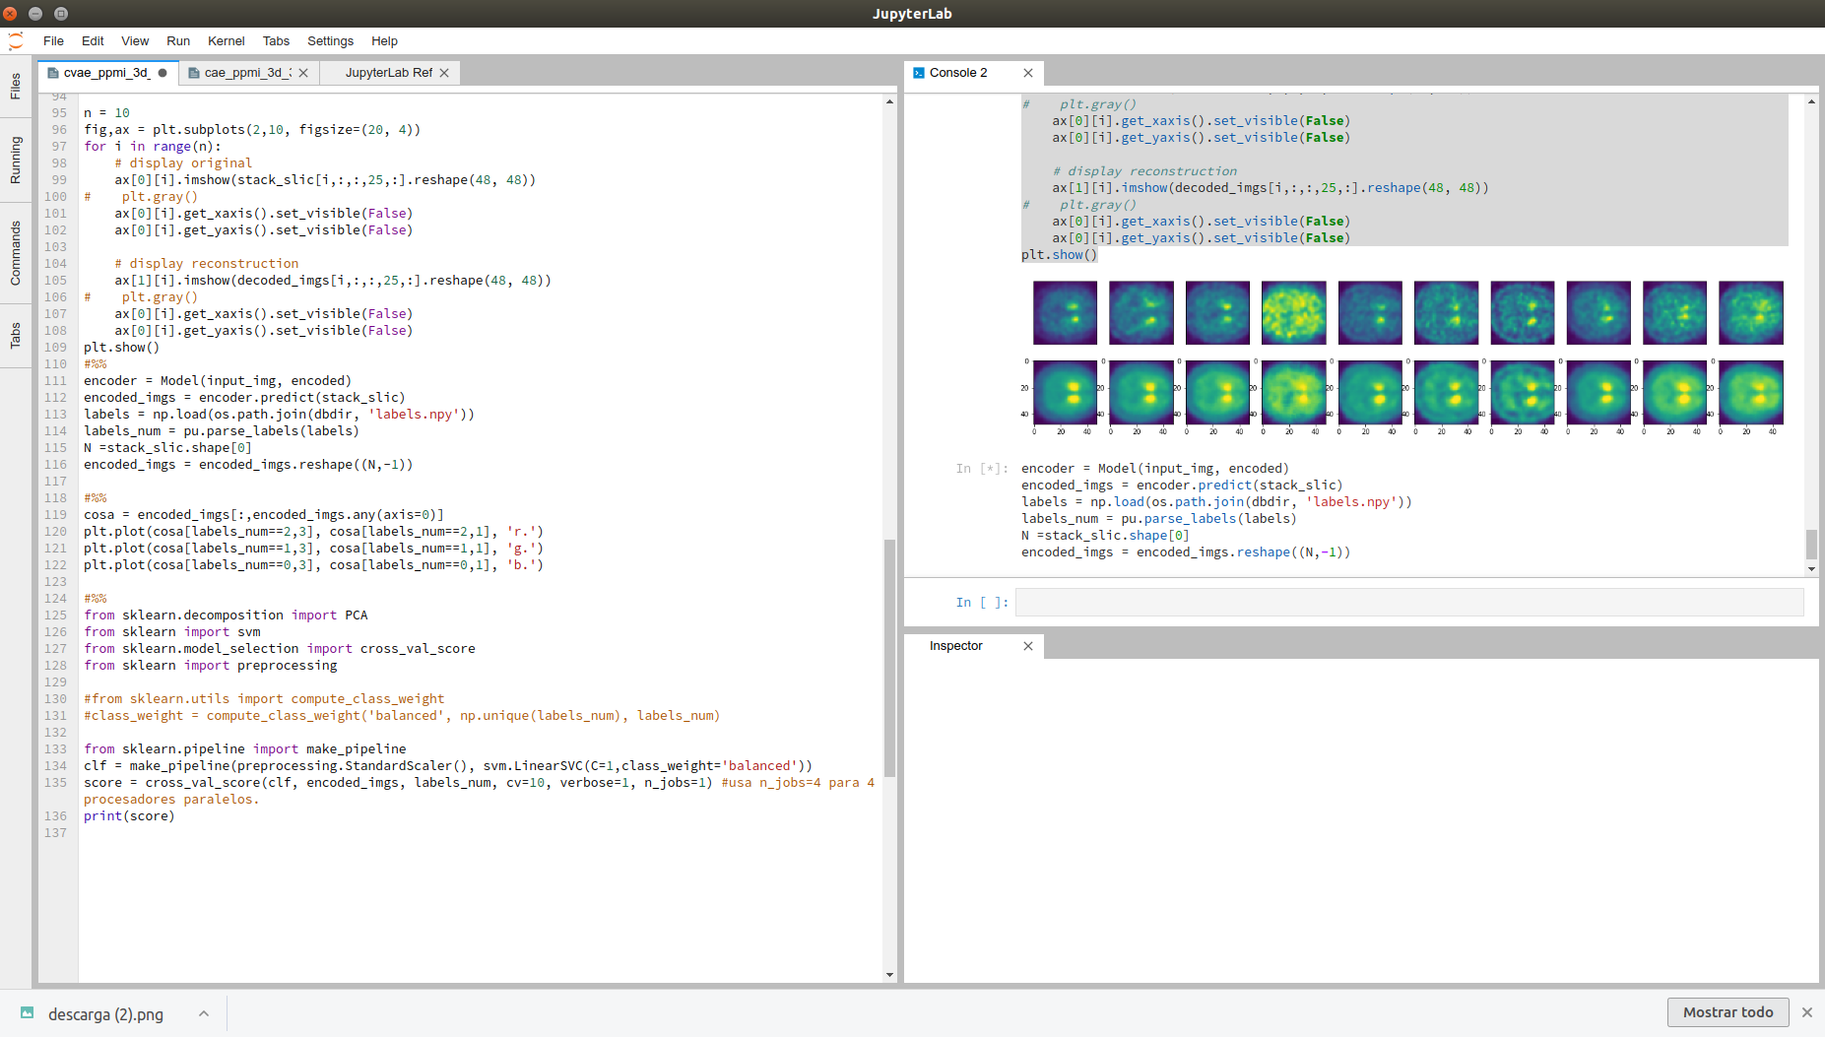Expand options chevron for descarga (2).png
This screenshot has height=1037, width=1825.
pyautogui.click(x=204, y=1013)
